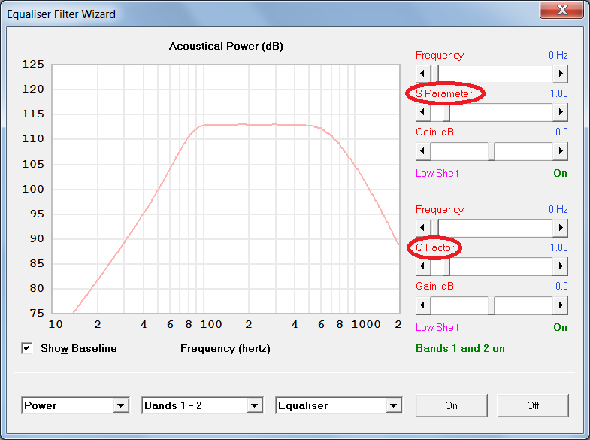590x440 pixels.
Task: Click the S Parameter value 1.00
Action: pos(558,93)
